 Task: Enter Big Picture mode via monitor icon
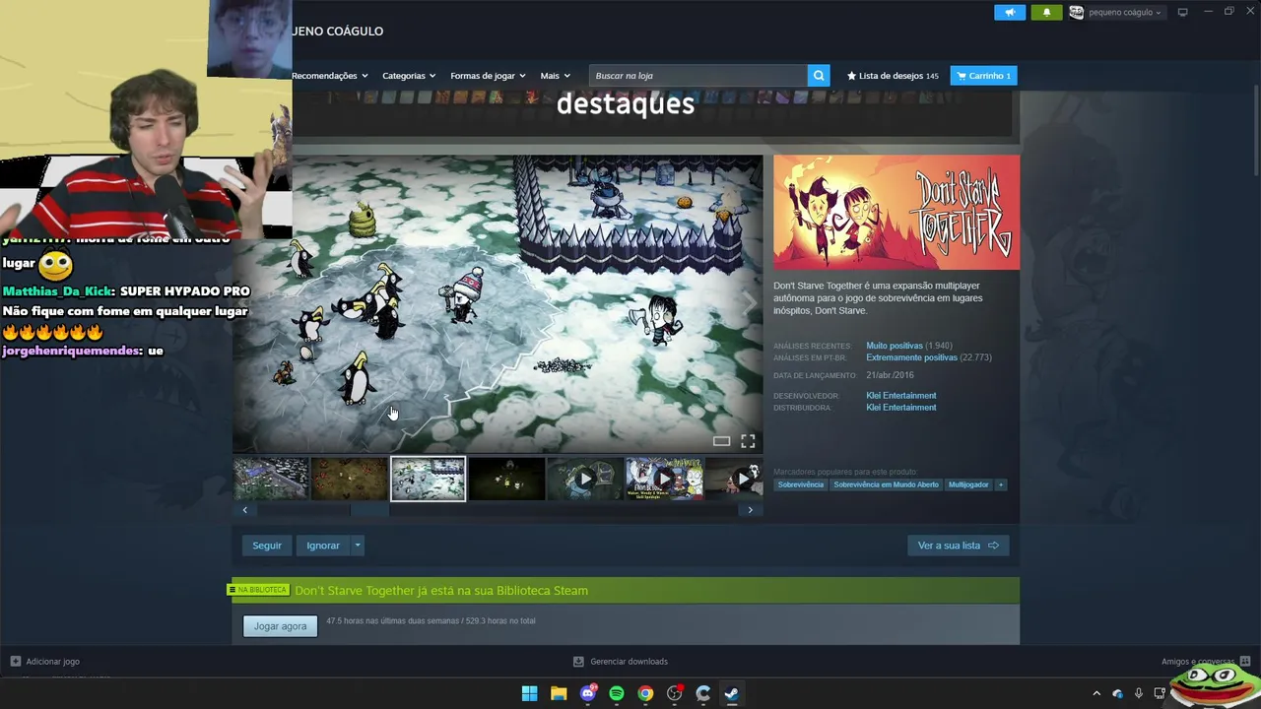click(1183, 12)
